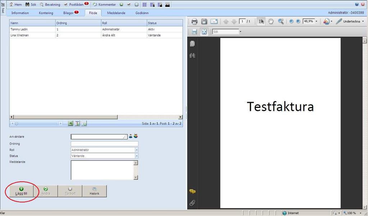Zoom in the PDF with plus icon

[x=298, y=21]
